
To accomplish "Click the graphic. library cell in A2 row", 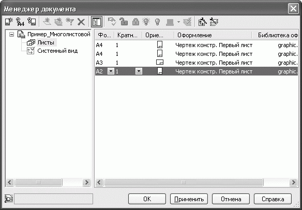I will (x=288, y=71).
